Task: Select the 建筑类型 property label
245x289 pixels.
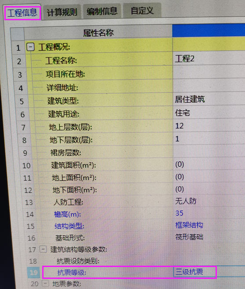Action: point(63,101)
